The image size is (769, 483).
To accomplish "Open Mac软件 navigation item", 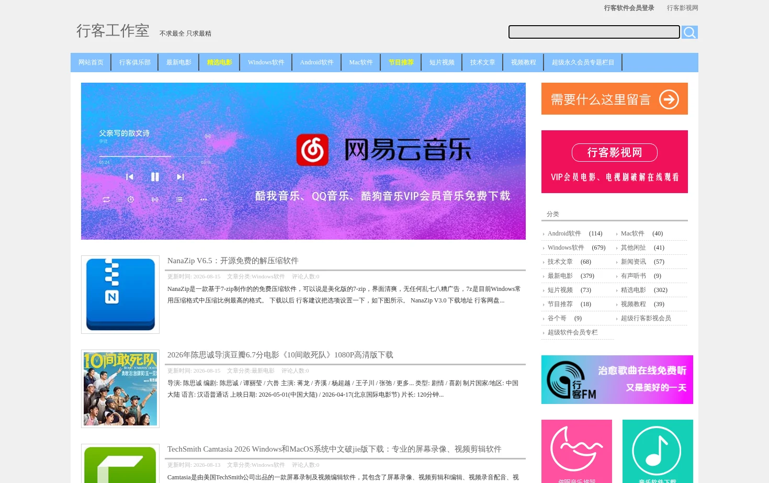I will (361, 62).
